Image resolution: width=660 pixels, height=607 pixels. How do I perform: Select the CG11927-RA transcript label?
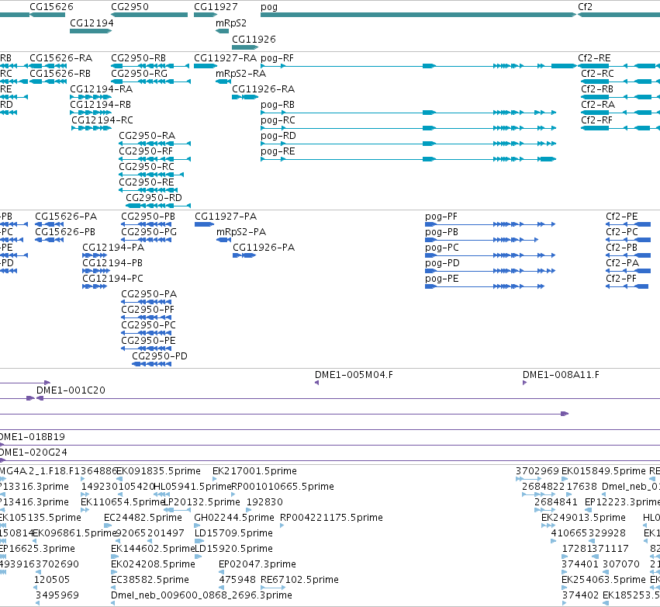pos(225,57)
